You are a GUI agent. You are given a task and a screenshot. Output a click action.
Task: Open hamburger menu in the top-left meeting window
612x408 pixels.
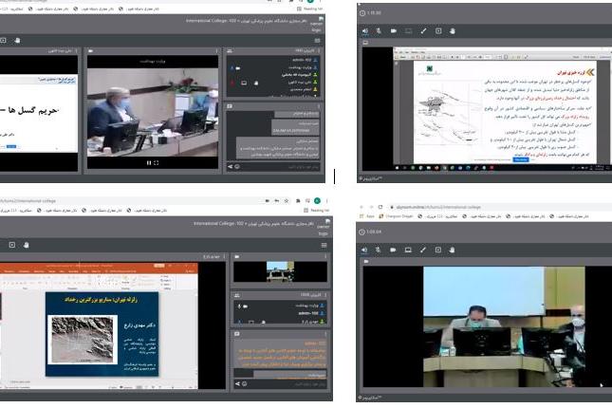[315, 42]
